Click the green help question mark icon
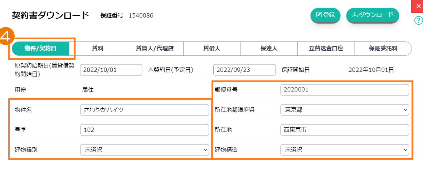The height and width of the screenshot is (173, 423). (x=418, y=20)
